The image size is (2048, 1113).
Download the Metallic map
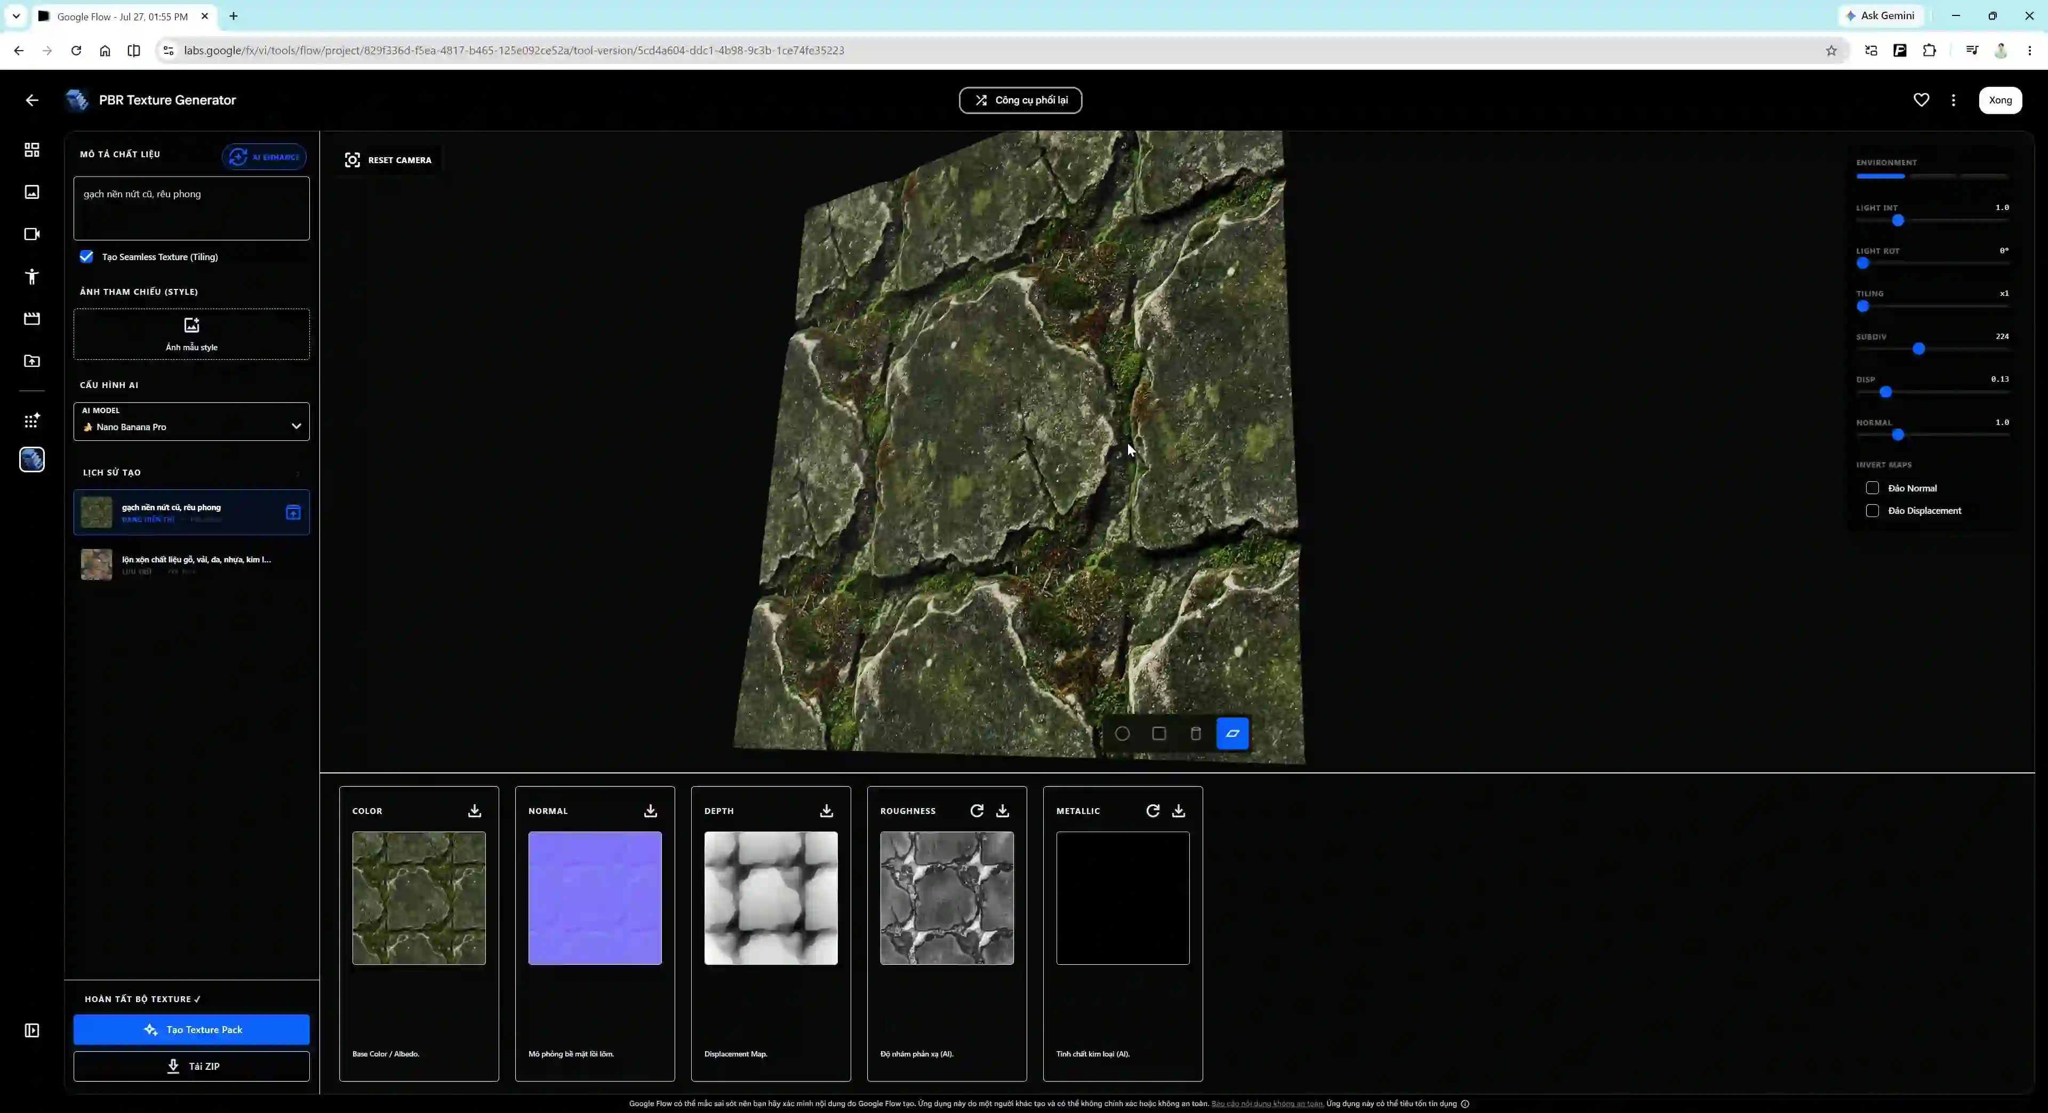(1178, 810)
